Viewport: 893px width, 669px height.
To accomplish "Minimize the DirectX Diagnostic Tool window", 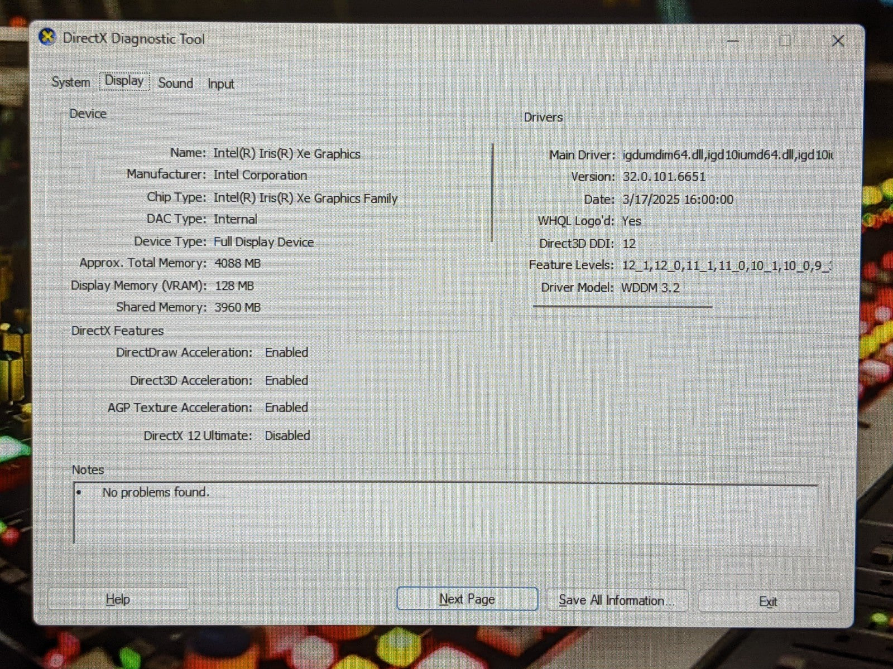I will pos(733,41).
